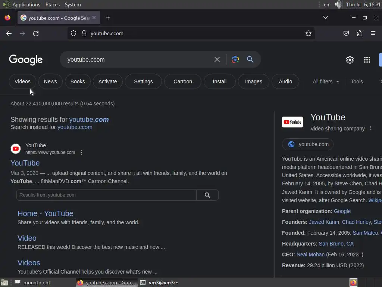The height and width of the screenshot is (287, 382).
Task: Click the en keyboard layout indicator
Action: coord(326,4)
